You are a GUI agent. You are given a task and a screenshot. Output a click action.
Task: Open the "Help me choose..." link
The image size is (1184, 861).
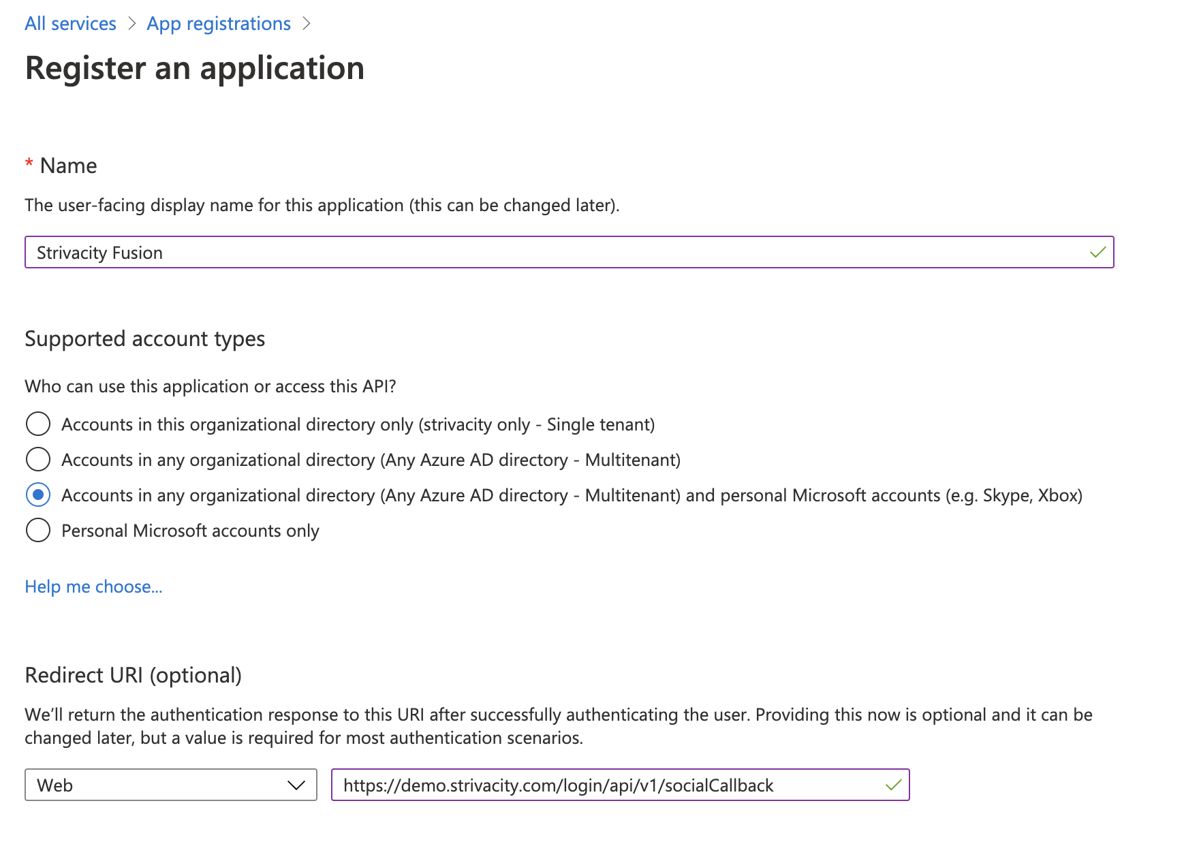(93, 586)
